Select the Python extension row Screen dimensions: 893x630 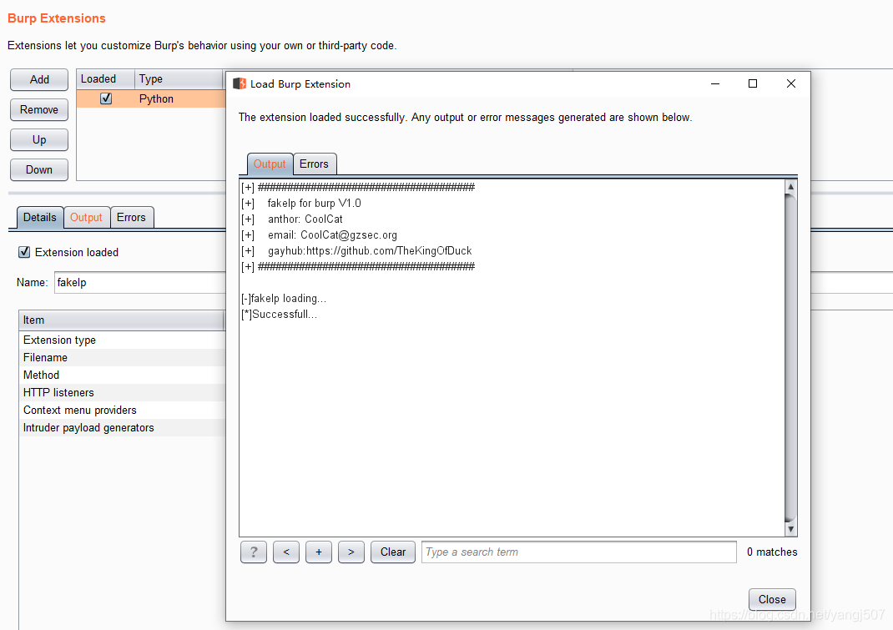click(x=152, y=98)
